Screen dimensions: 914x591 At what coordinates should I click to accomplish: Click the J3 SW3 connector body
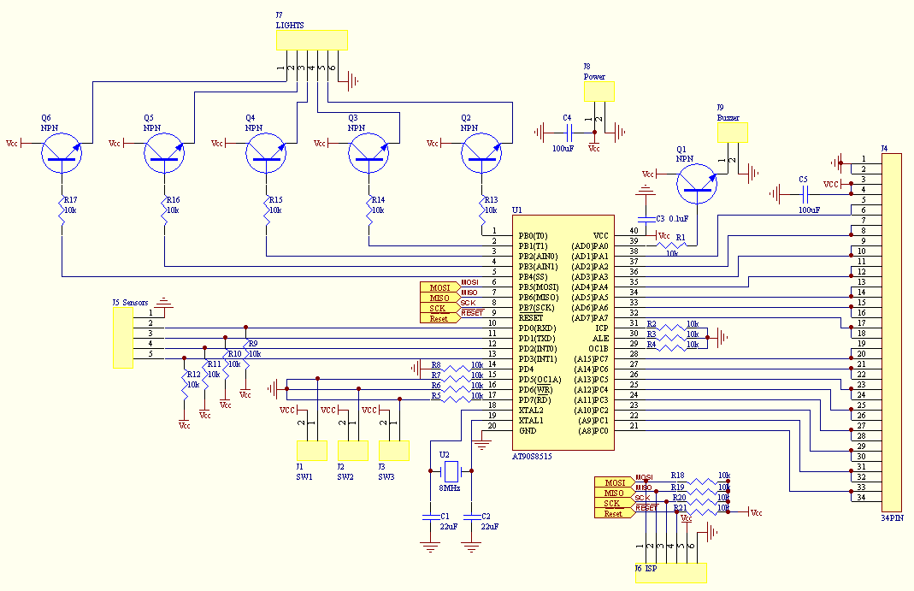pyautogui.click(x=394, y=451)
